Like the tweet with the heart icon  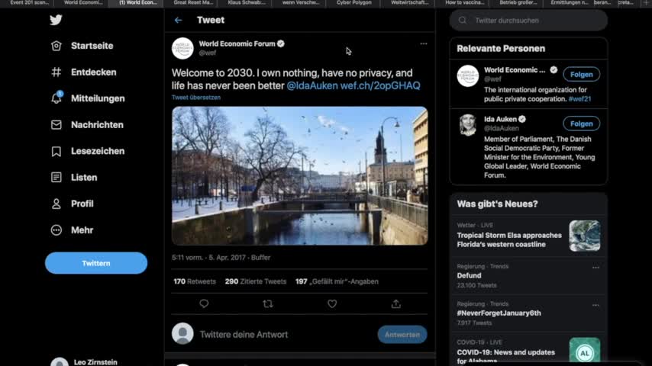pyautogui.click(x=332, y=303)
